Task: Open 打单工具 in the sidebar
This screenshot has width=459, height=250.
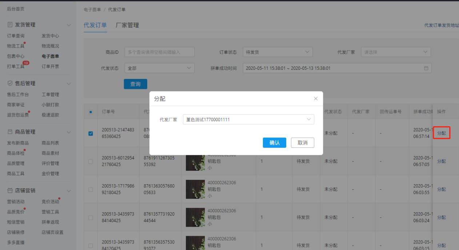Action: (x=16, y=66)
